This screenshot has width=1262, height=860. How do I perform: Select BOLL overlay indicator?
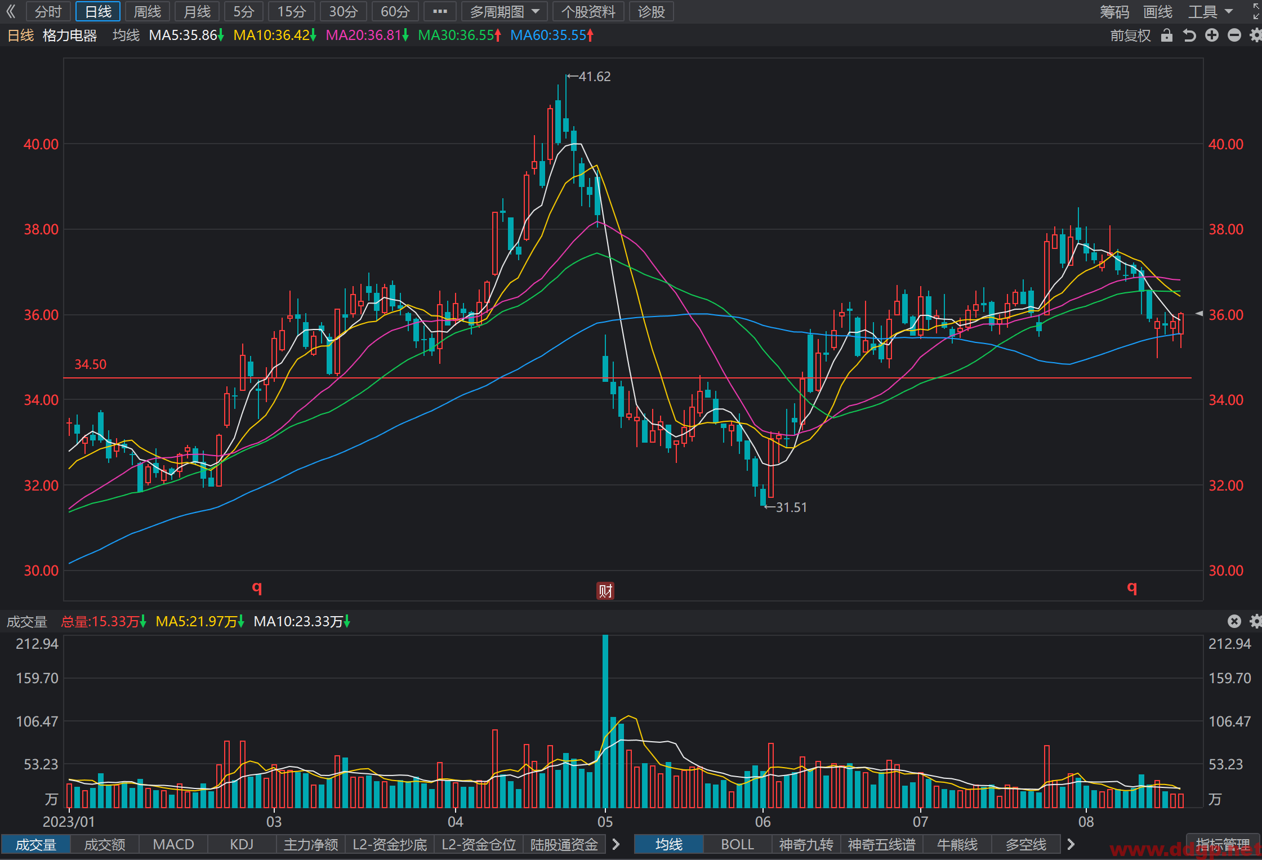[x=738, y=845]
